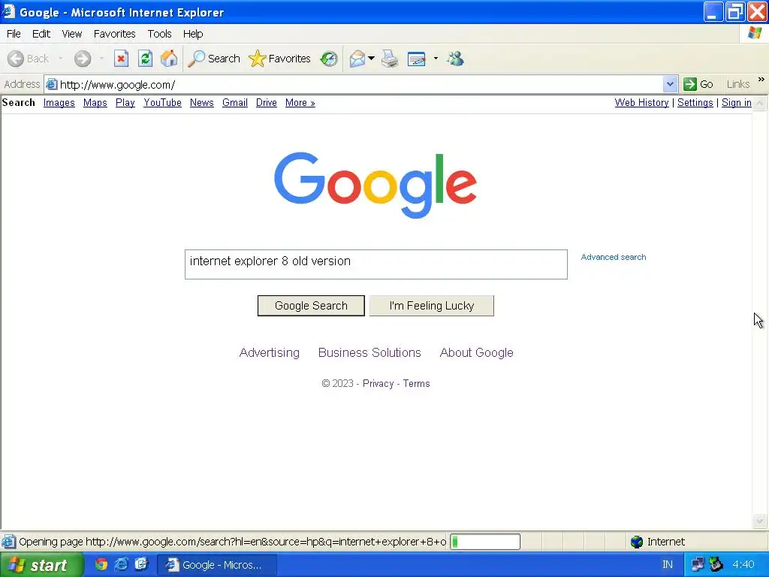Click the Internet zone globe icon
Viewport: 769px width, 577px height.
[x=637, y=542]
